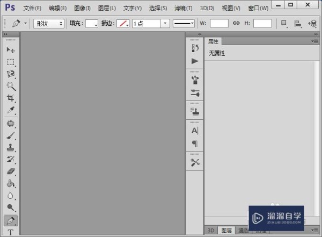Select the Move tool

[x=11, y=50]
